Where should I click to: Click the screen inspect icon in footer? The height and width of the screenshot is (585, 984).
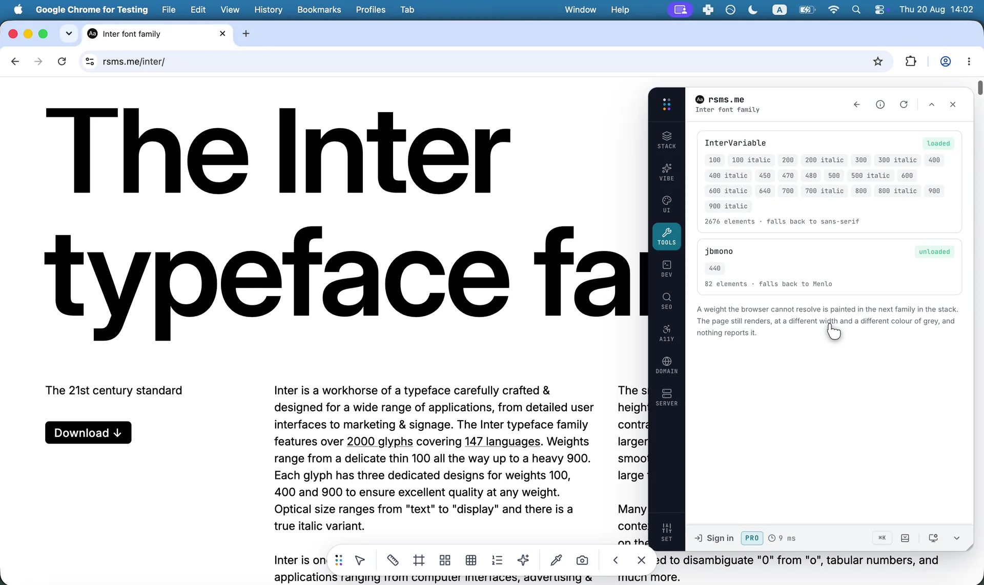pos(933,538)
